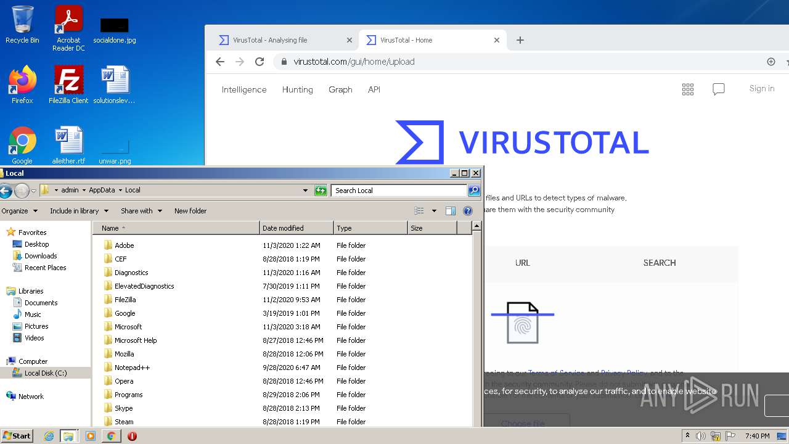Toggle Explorer preview pane icon
Viewport: 789px width, 444px height.
451,211
